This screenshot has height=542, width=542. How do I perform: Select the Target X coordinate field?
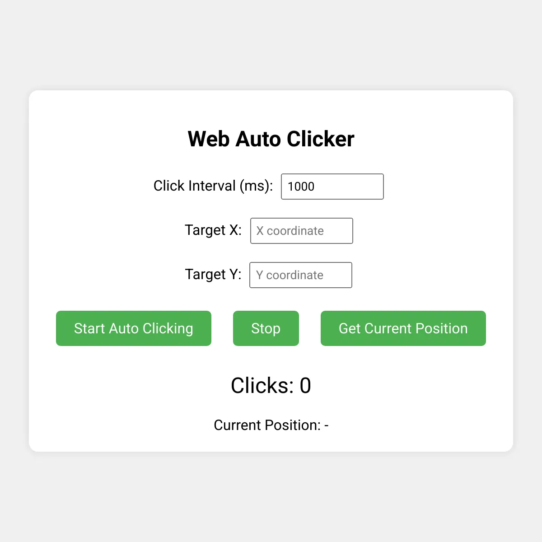[x=301, y=231]
